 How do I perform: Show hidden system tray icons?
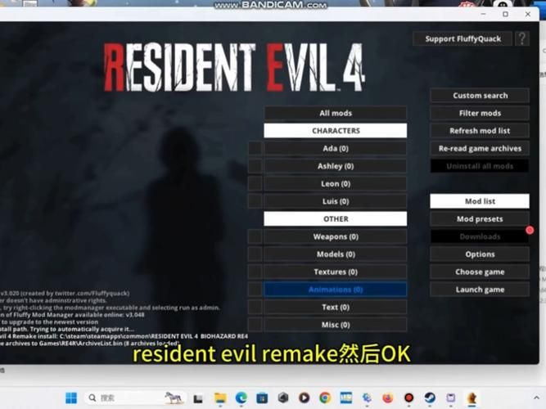(536, 398)
